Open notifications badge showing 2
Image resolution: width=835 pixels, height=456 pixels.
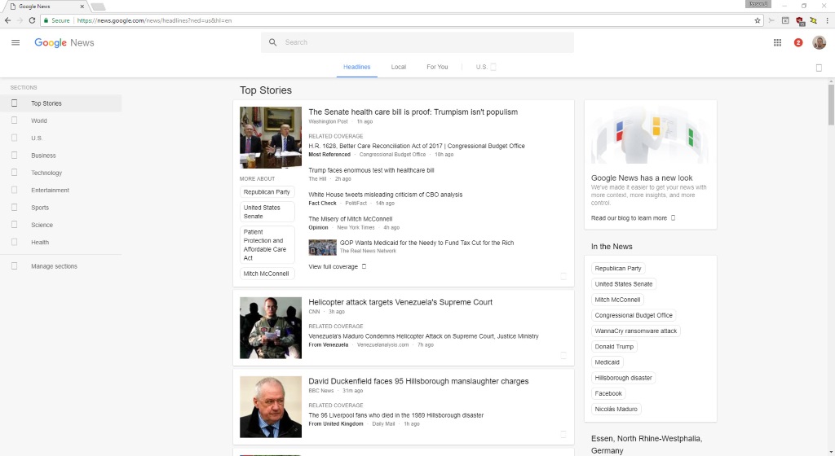(x=798, y=42)
